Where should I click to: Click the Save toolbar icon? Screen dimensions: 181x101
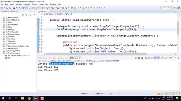(7, 8)
